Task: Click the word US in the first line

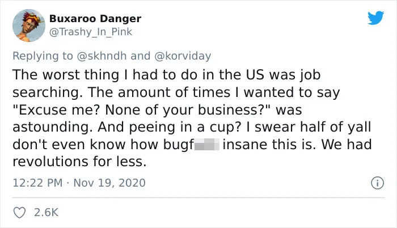Action: click(255, 75)
